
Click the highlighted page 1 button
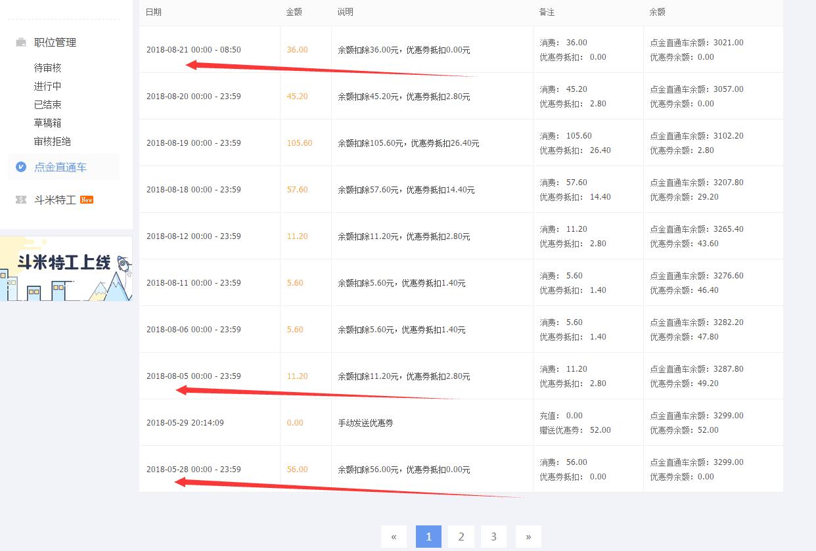(428, 537)
